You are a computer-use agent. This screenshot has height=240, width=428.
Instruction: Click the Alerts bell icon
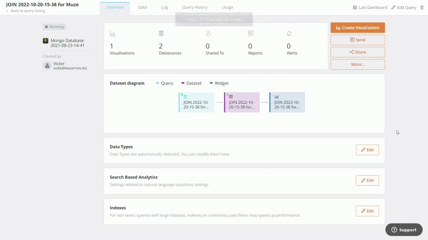point(289,34)
